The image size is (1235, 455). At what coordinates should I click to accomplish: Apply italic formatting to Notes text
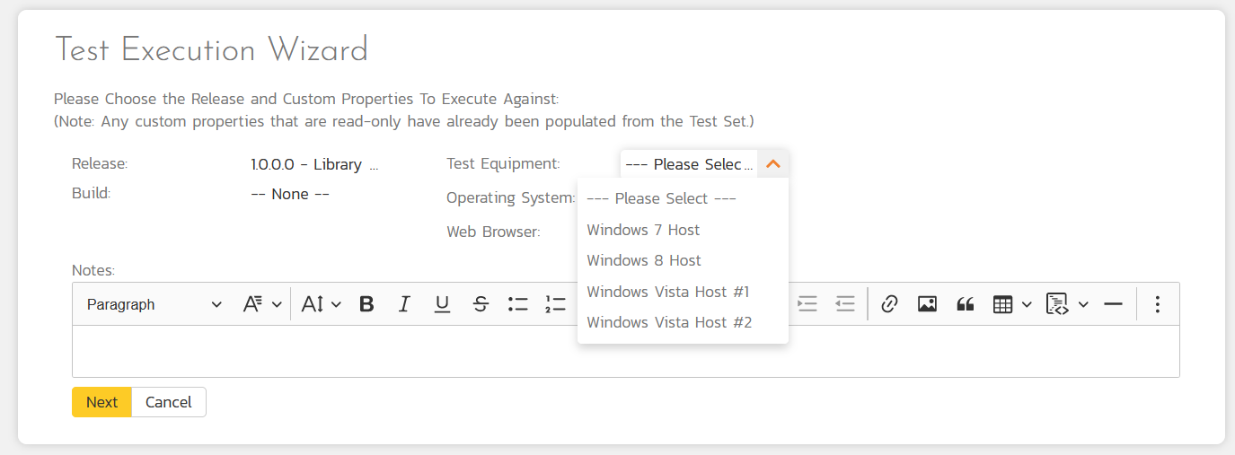pyautogui.click(x=404, y=304)
